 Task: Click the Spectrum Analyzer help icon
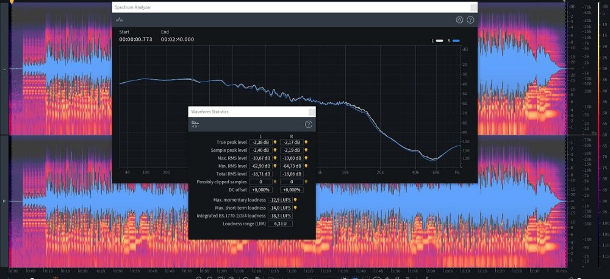pyautogui.click(x=470, y=20)
